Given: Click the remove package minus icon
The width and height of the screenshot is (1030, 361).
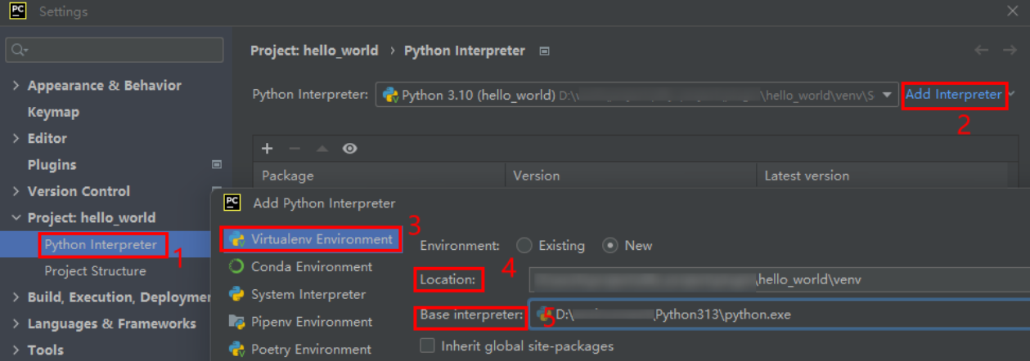Looking at the screenshot, I should click(295, 149).
